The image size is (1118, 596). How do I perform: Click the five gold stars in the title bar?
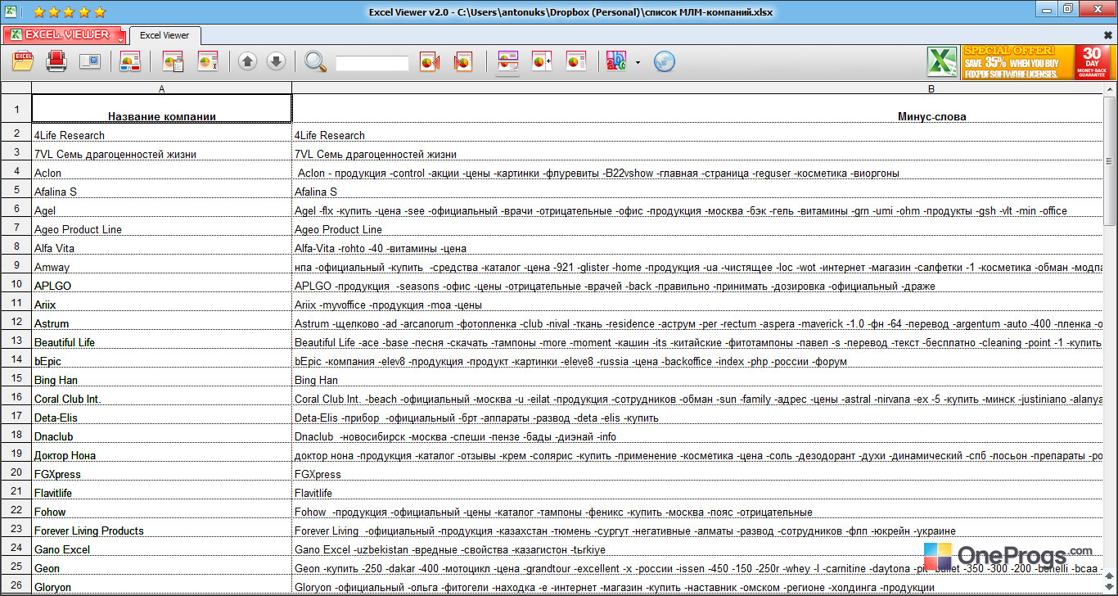point(68,11)
